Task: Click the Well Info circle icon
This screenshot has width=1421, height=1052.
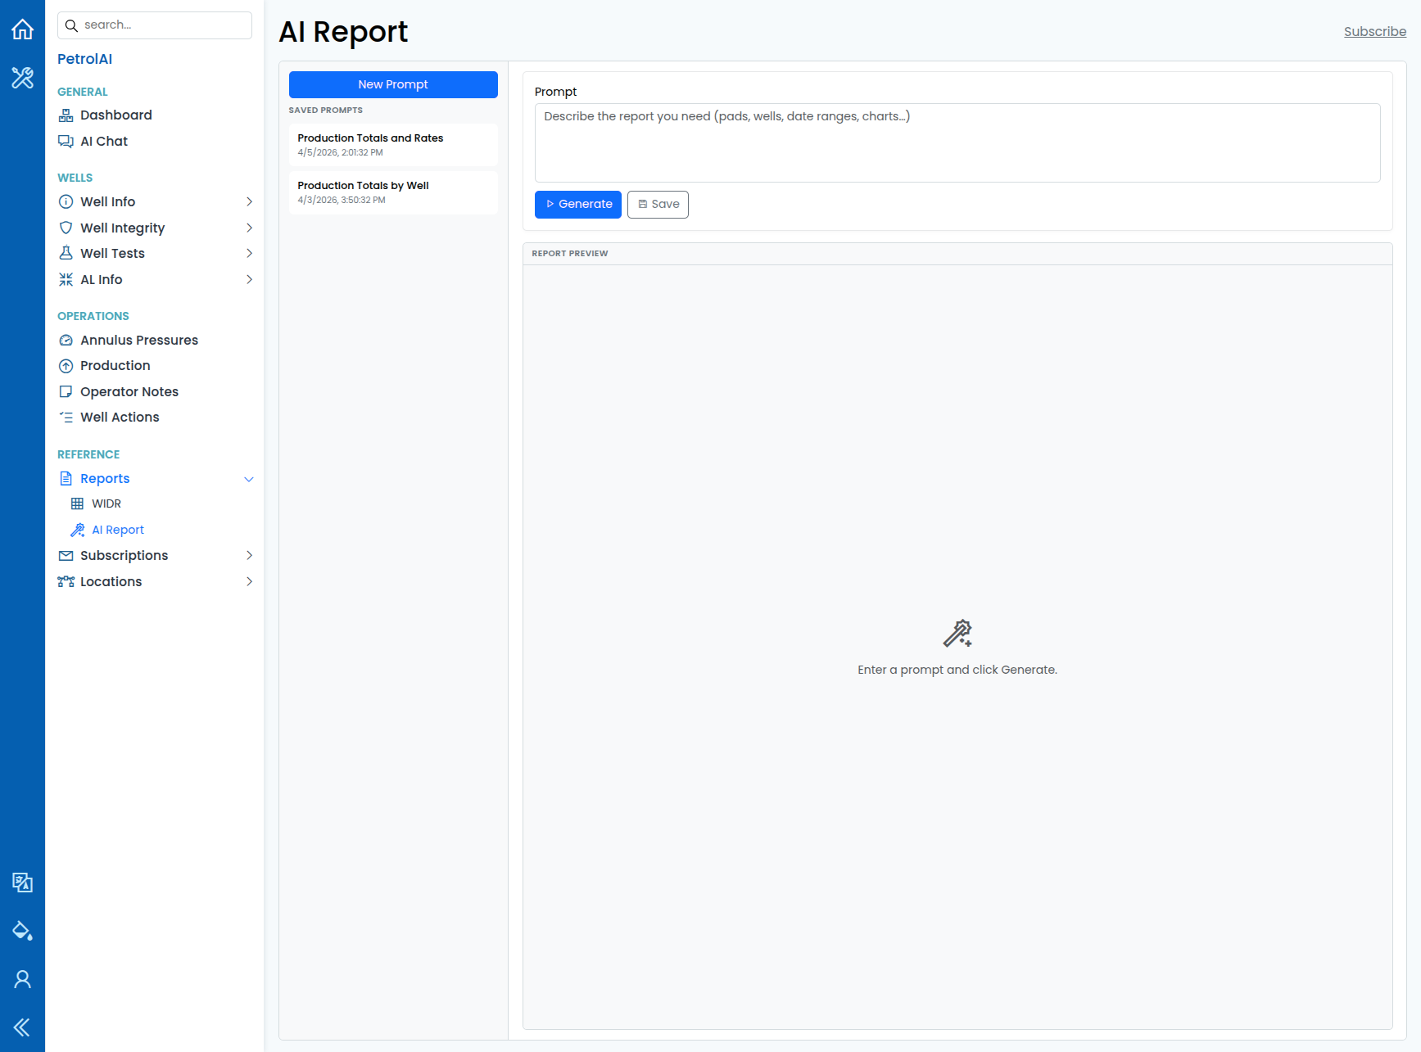Action: pyautogui.click(x=66, y=202)
